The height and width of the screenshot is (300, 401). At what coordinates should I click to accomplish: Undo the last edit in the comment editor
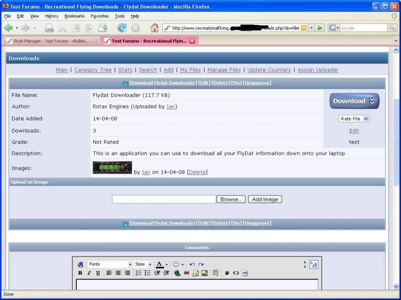[x=192, y=264]
